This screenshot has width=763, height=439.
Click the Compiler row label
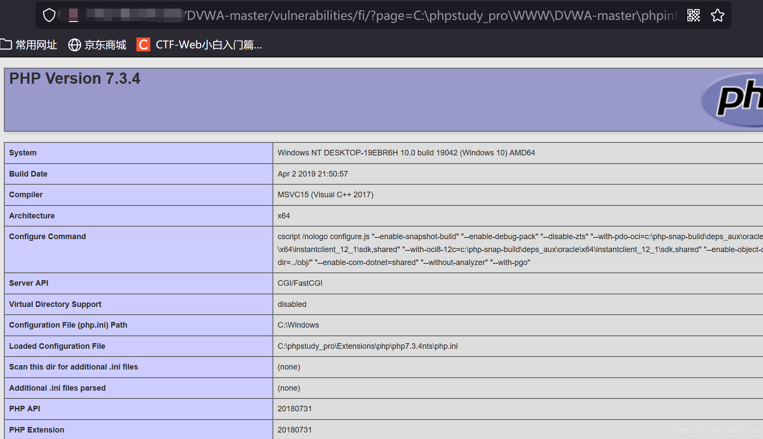click(x=26, y=195)
